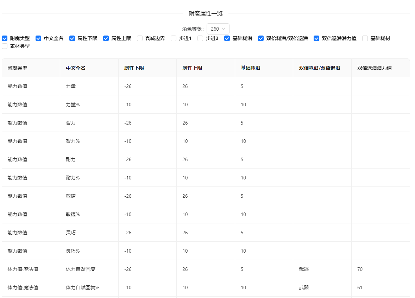
Task: Enable the 衰减边界 column
Action: pos(140,38)
